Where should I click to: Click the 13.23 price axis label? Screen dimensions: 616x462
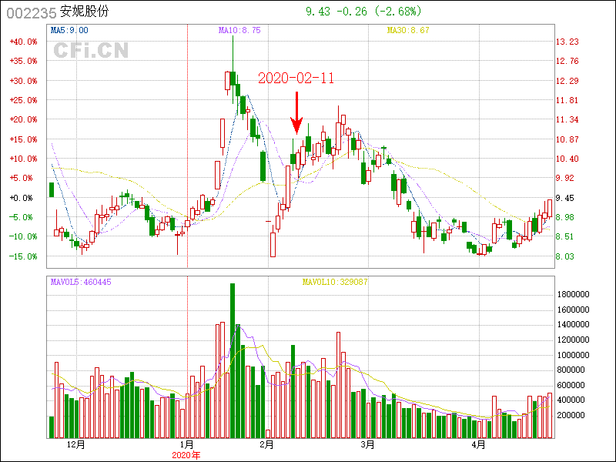point(567,42)
